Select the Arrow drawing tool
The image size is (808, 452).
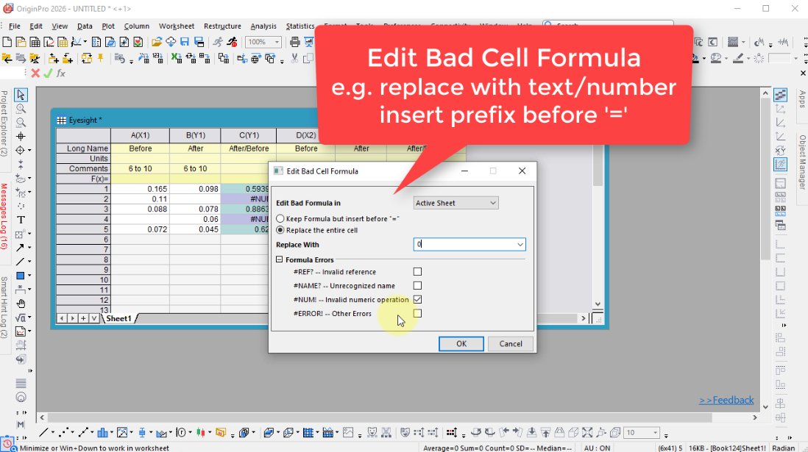[x=20, y=248]
